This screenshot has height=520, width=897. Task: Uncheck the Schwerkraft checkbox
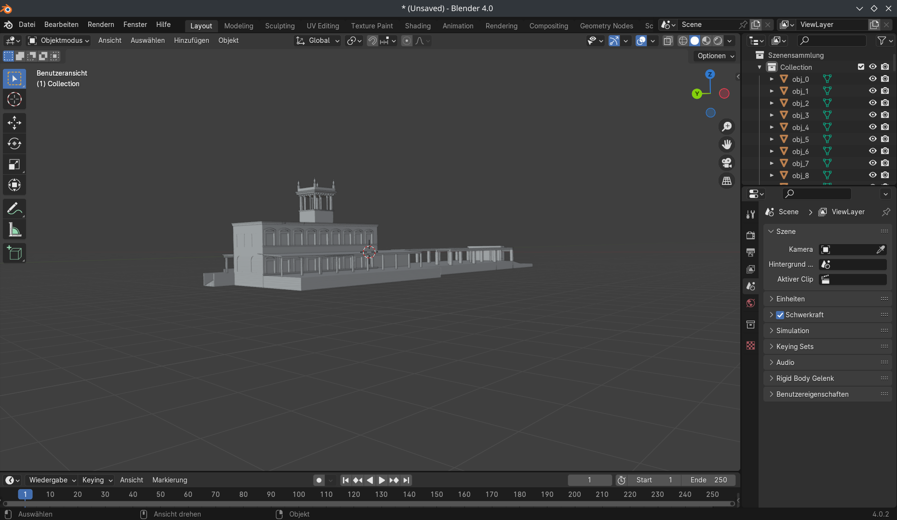[x=780, y=315]
